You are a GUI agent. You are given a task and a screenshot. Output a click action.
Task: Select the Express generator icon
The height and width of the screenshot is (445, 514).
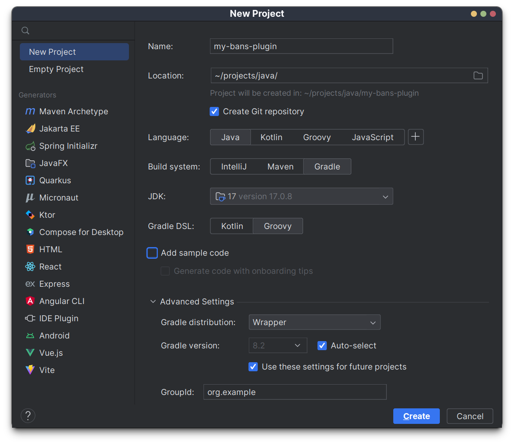click(30, 284)
